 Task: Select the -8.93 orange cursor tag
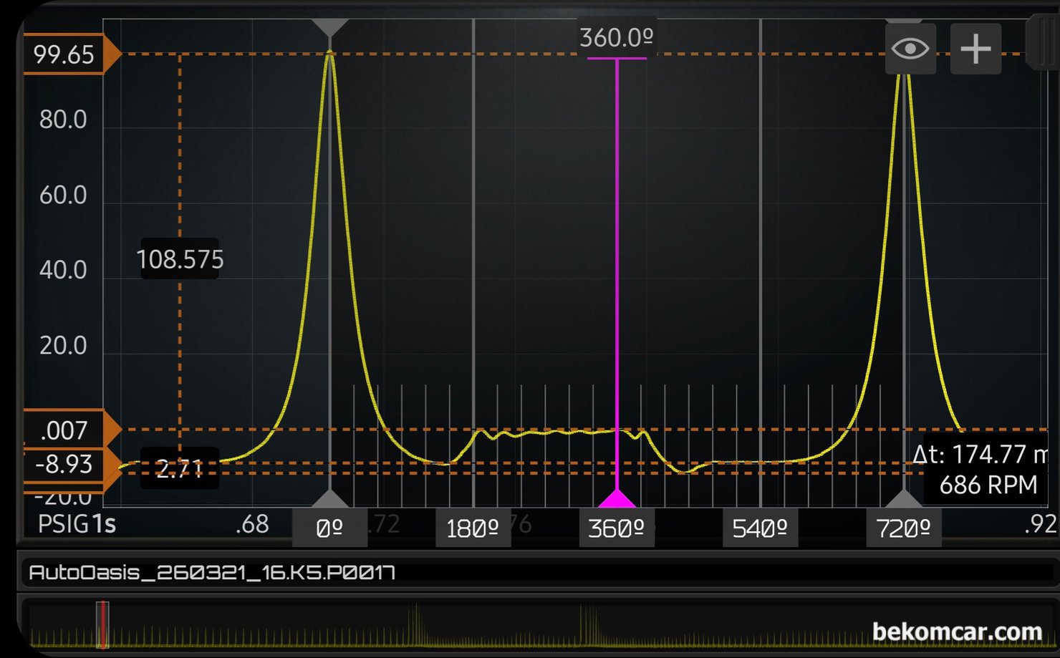coord(65,465)
